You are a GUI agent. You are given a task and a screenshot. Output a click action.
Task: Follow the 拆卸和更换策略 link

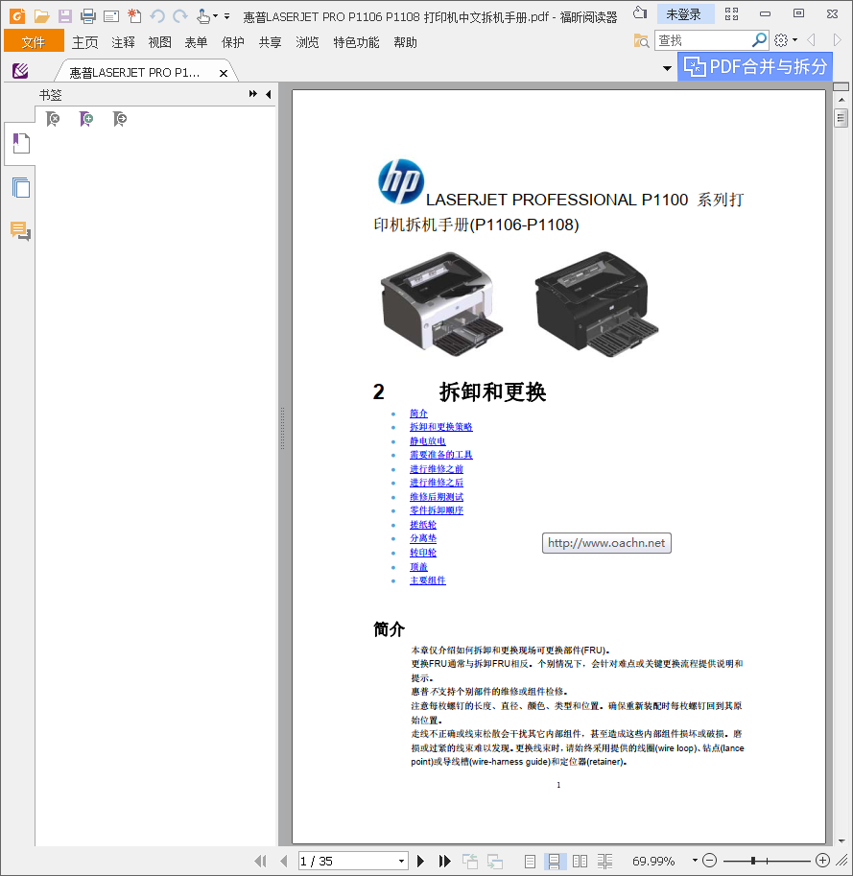pyautogui.click(x=440, y=427)
